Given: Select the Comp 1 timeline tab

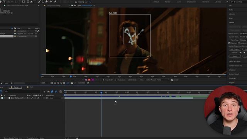Looking at the screenshot, I should tap(16, 87).
